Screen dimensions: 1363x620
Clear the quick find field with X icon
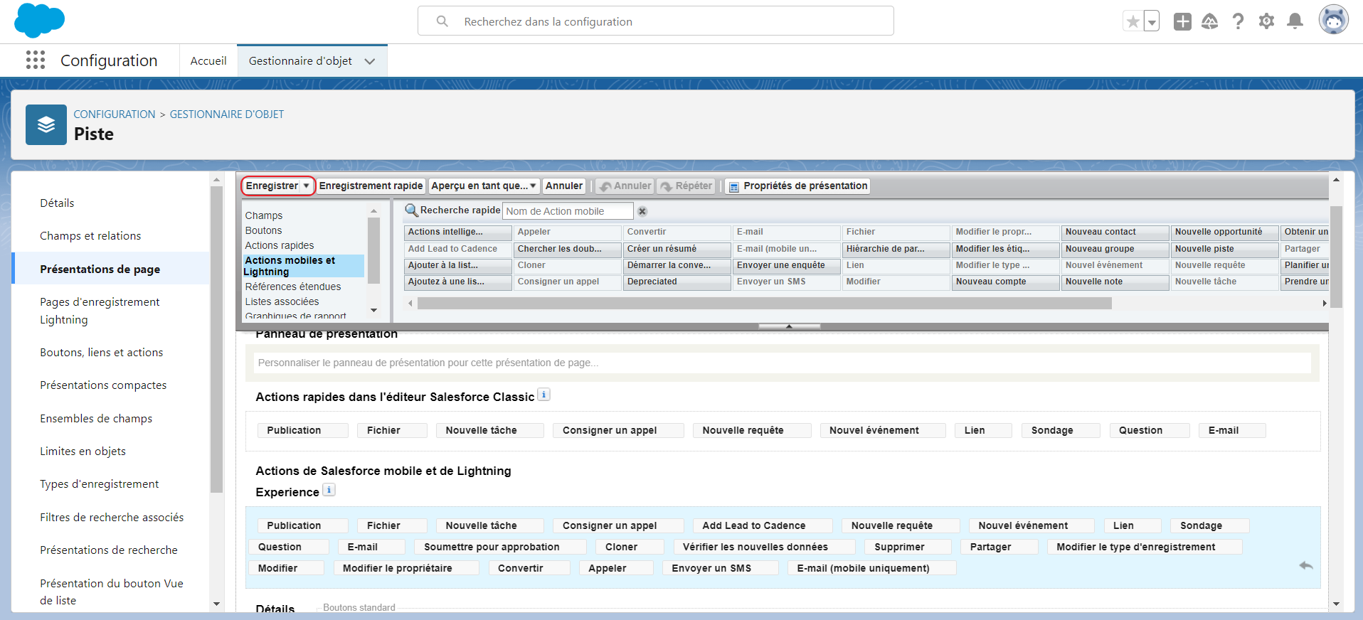tap(642, 211)
